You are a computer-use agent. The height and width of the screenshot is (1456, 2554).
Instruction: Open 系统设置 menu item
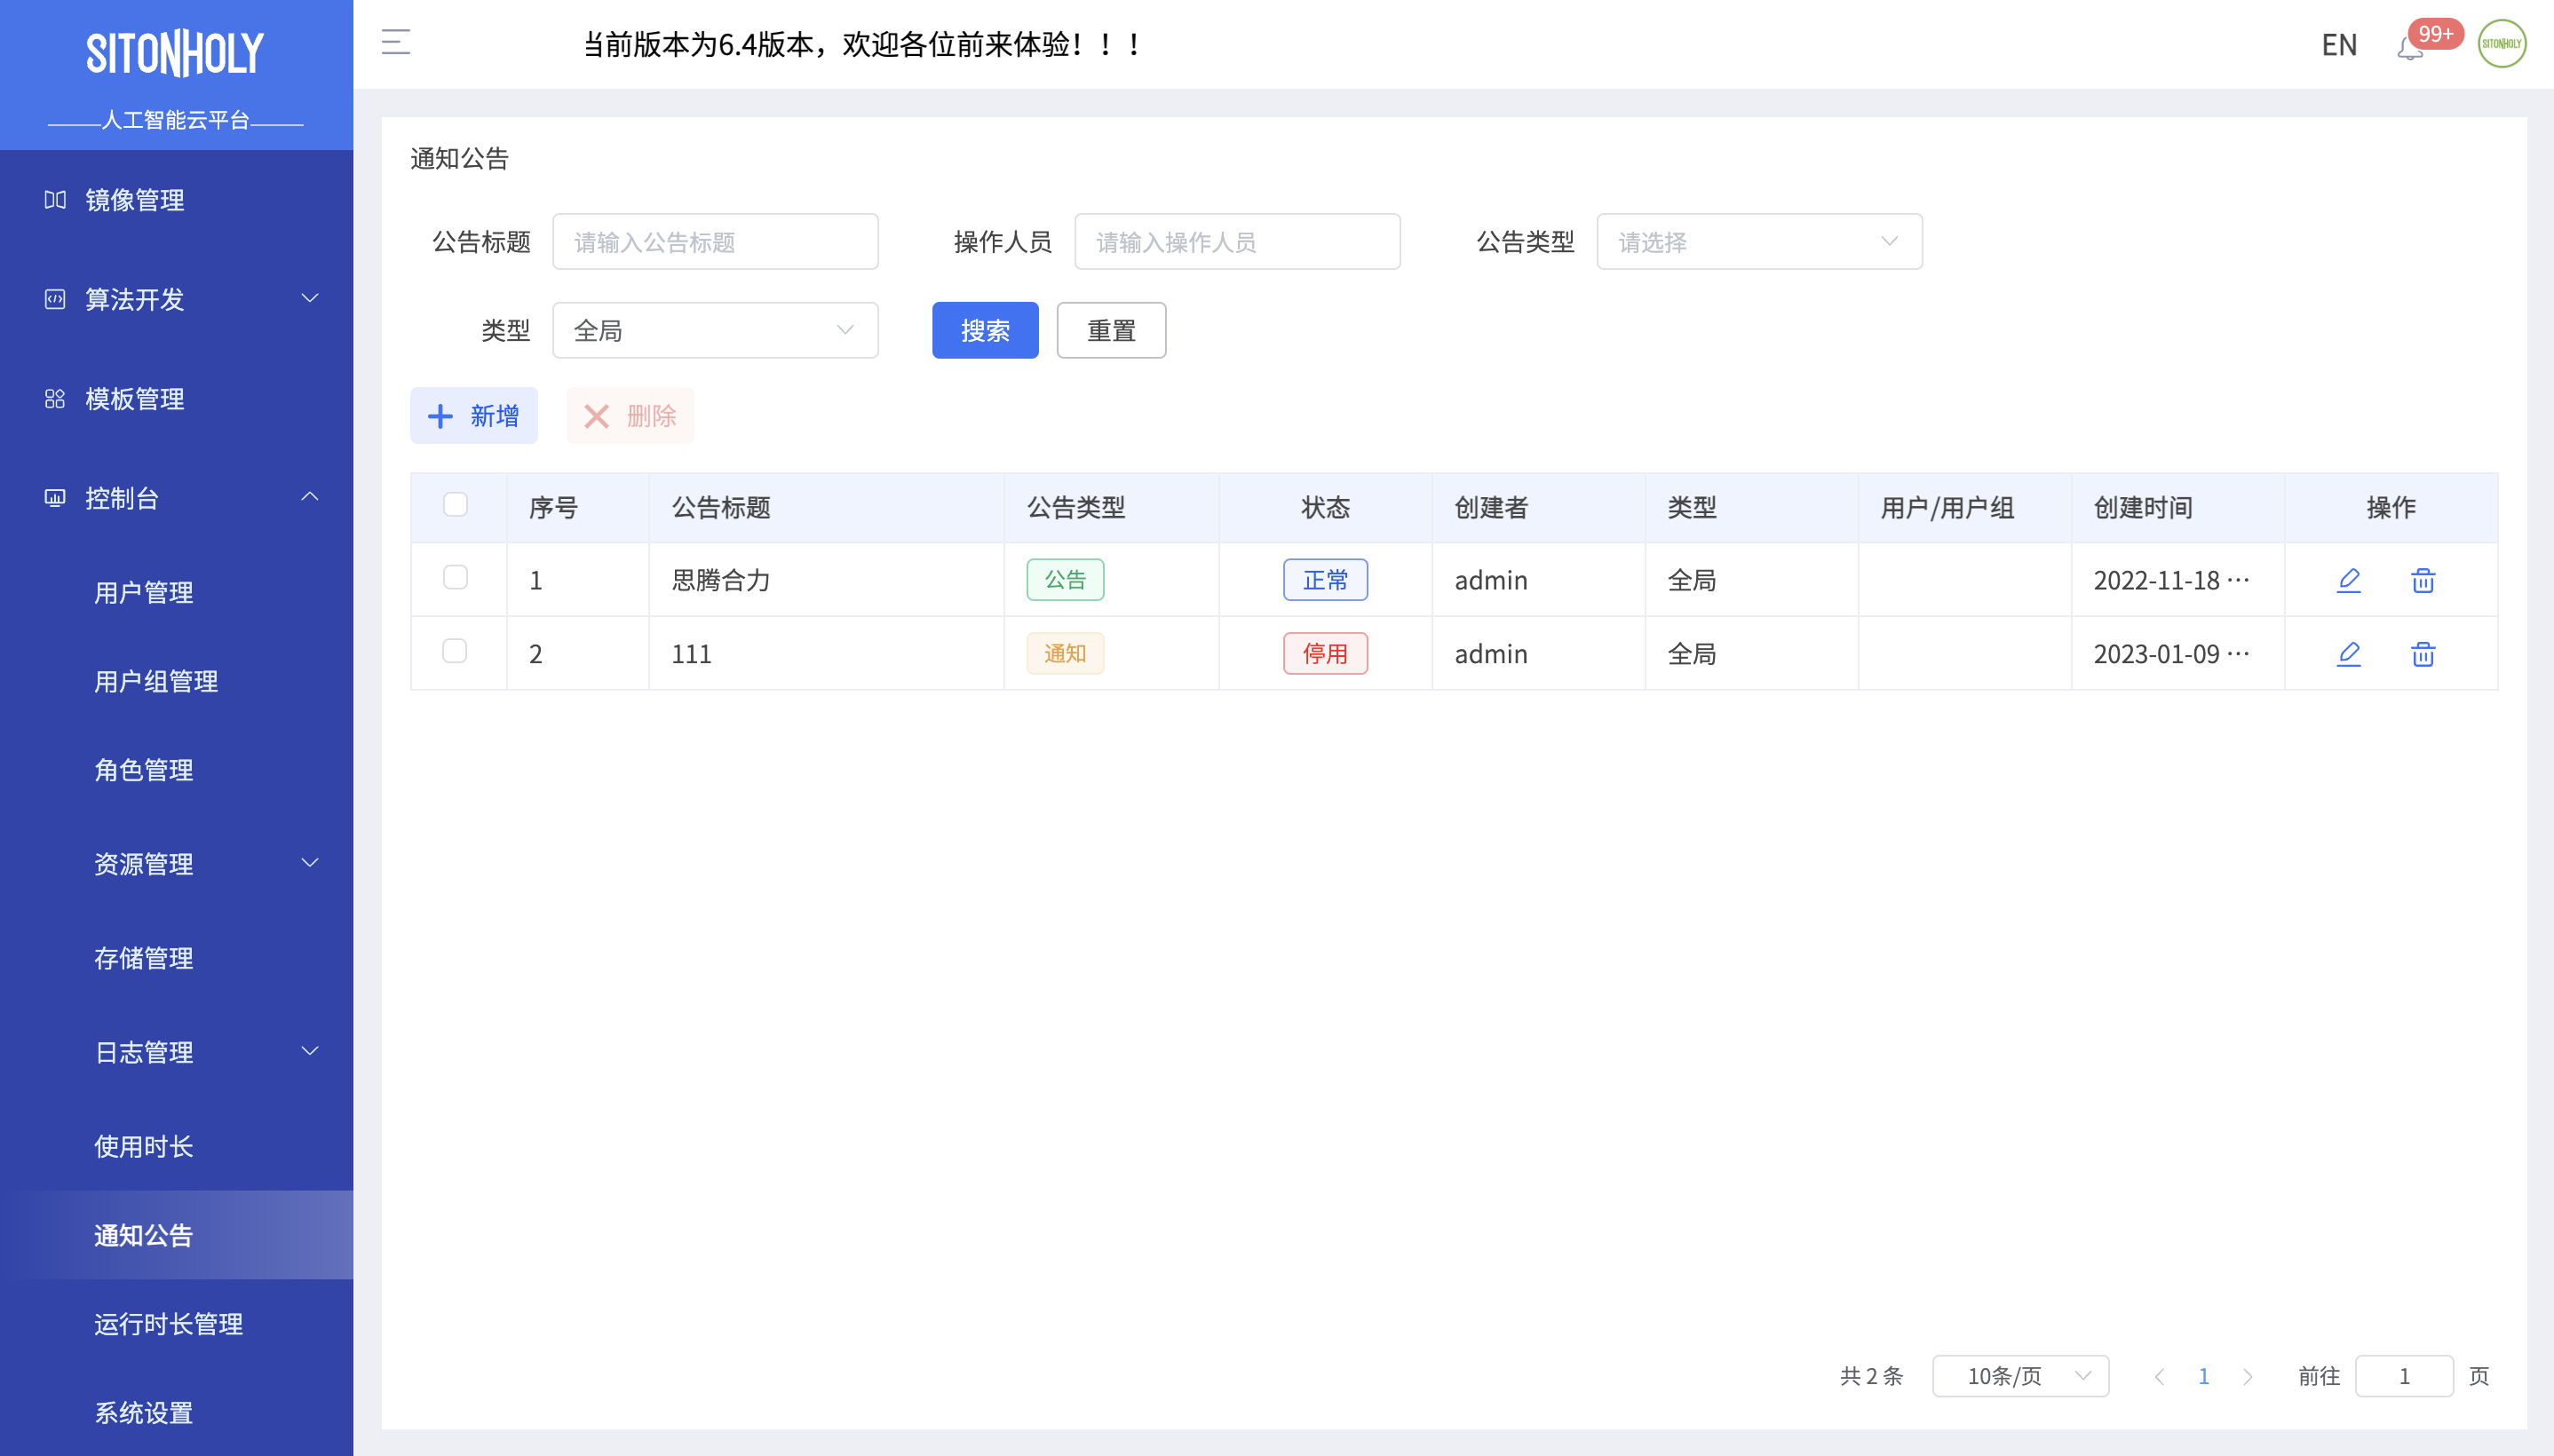[x=176, y=1413]
